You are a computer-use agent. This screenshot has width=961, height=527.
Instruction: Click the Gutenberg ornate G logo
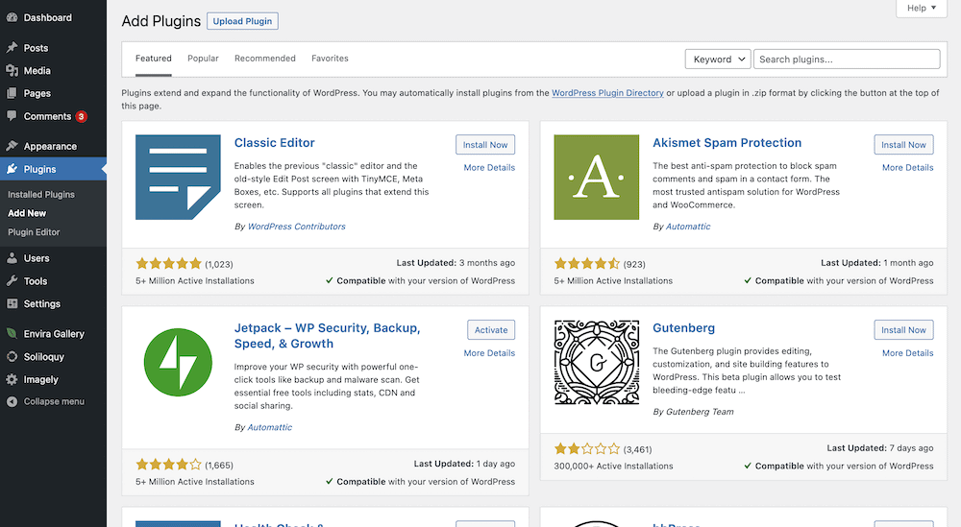(x=597, y=362)
